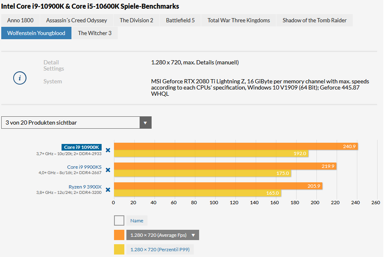Select 1.280 × 720 (Perzentil P99) legend entry
Screen dimensions: 385x257
click(x=160, y=250)
